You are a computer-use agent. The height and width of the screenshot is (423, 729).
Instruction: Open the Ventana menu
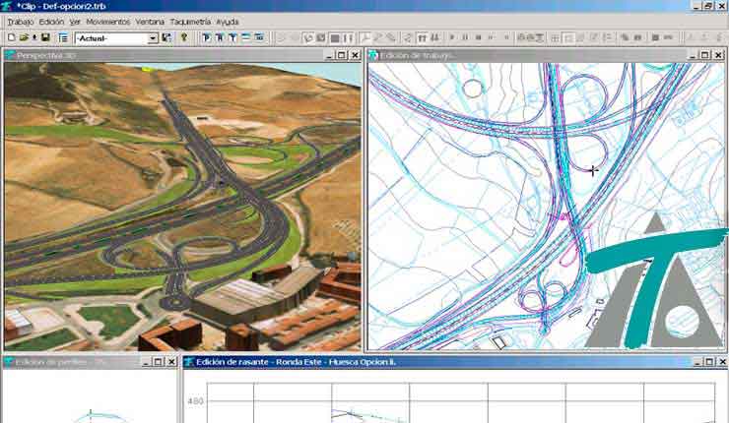[x=150, y=22]
